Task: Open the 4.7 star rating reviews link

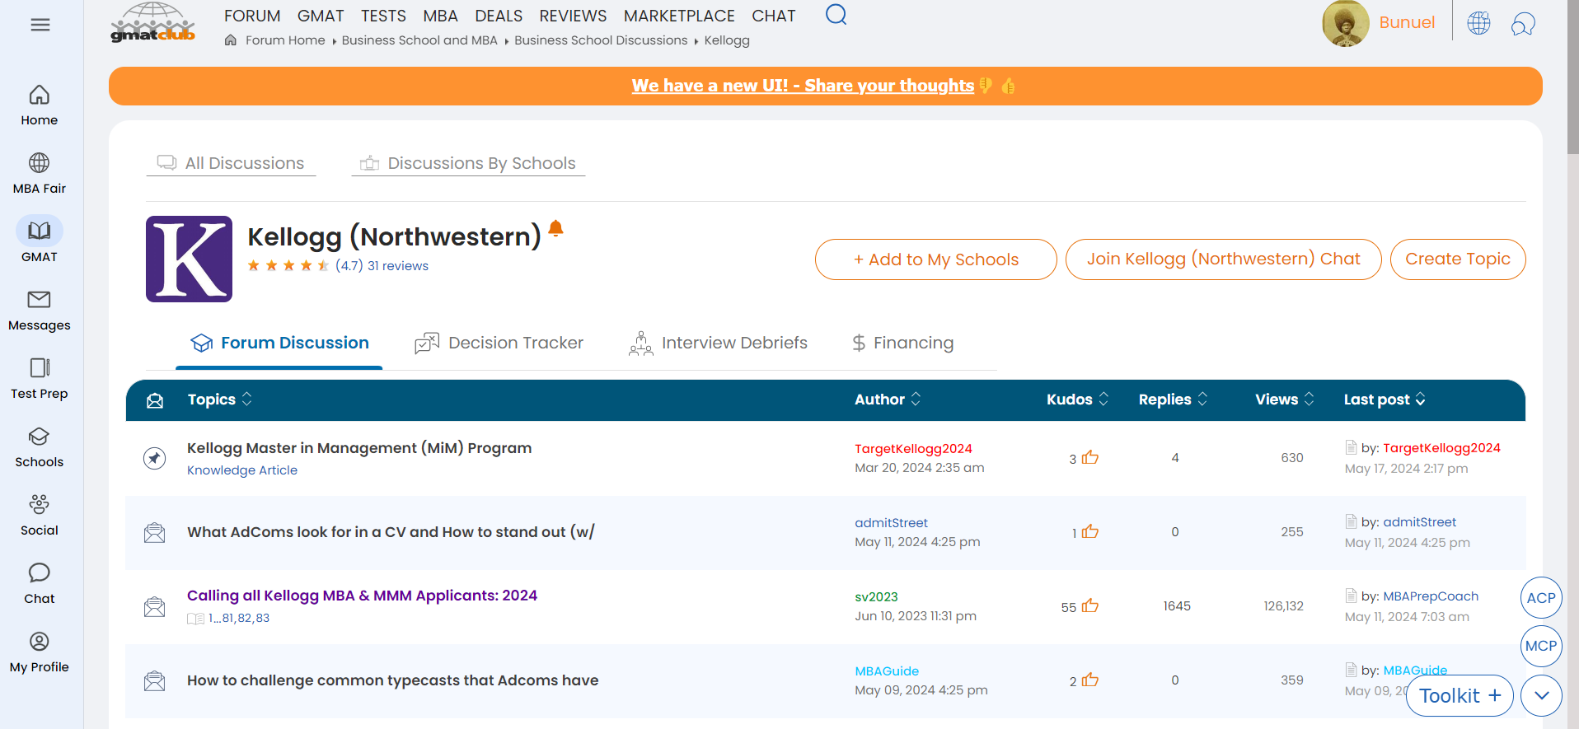Action: [x=382, y=266]
